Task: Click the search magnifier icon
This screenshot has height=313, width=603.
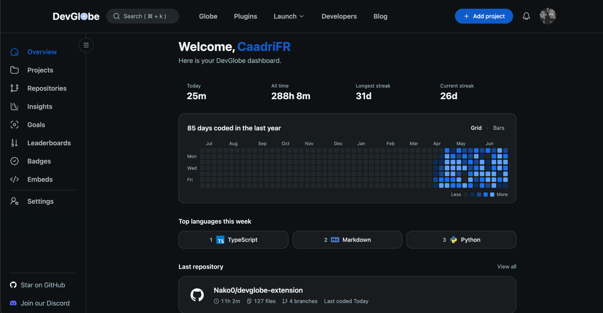Action: (117, 16)
